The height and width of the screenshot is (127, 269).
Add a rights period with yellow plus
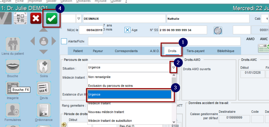64,125
